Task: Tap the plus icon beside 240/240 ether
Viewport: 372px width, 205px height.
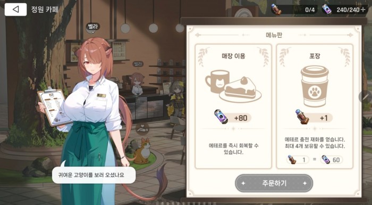Action: tap(363, 10)
